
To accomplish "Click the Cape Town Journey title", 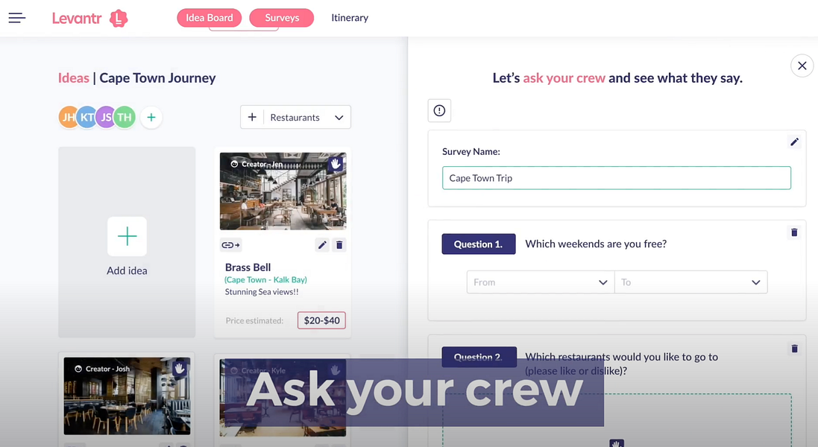I will (x=157, y=78).
